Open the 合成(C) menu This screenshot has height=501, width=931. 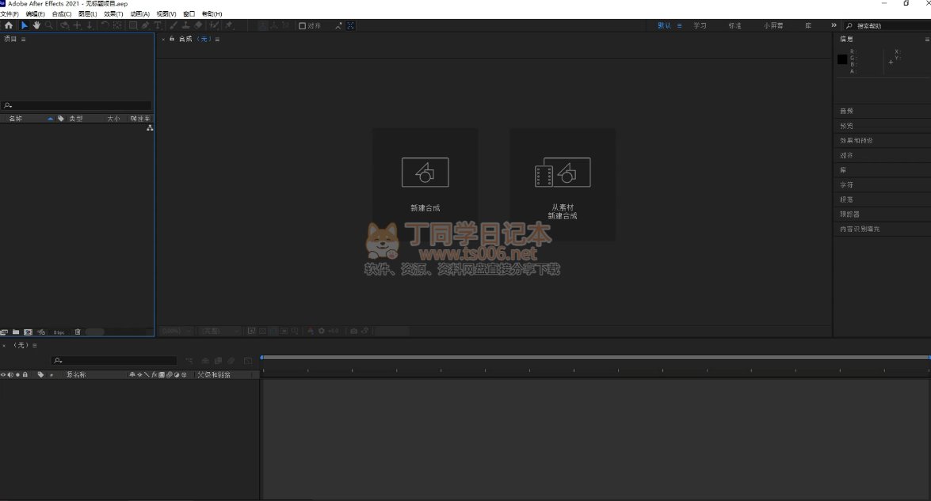pos(62,13)
